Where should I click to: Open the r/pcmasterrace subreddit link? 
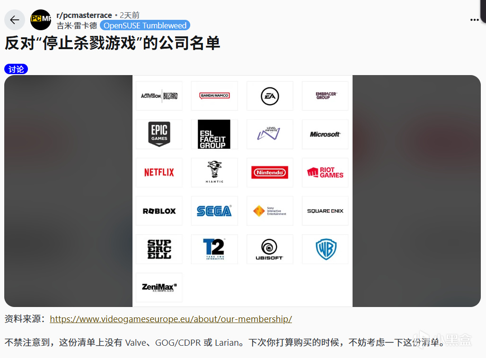pos(84,15)
